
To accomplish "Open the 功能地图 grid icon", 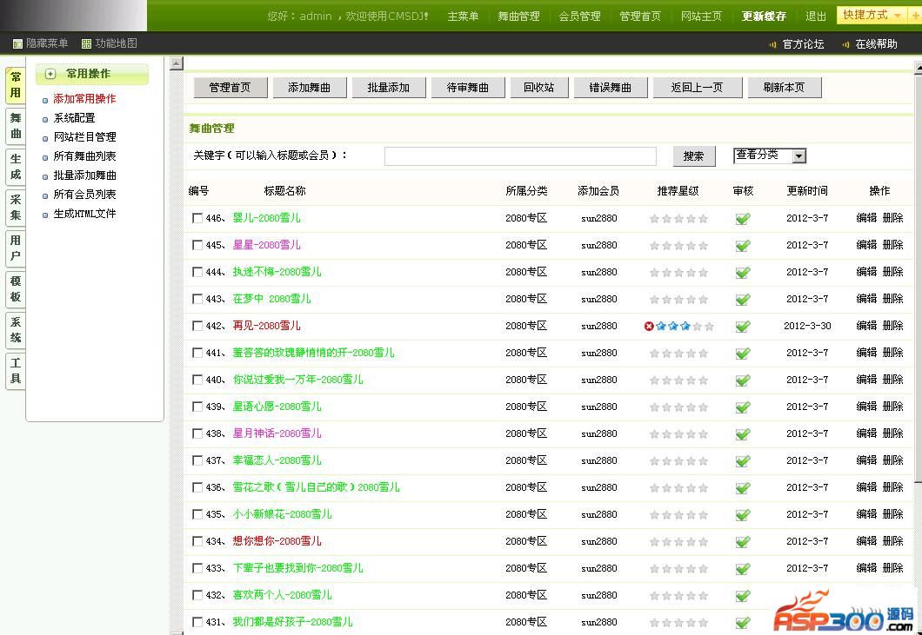I will (x=86, y=43).
